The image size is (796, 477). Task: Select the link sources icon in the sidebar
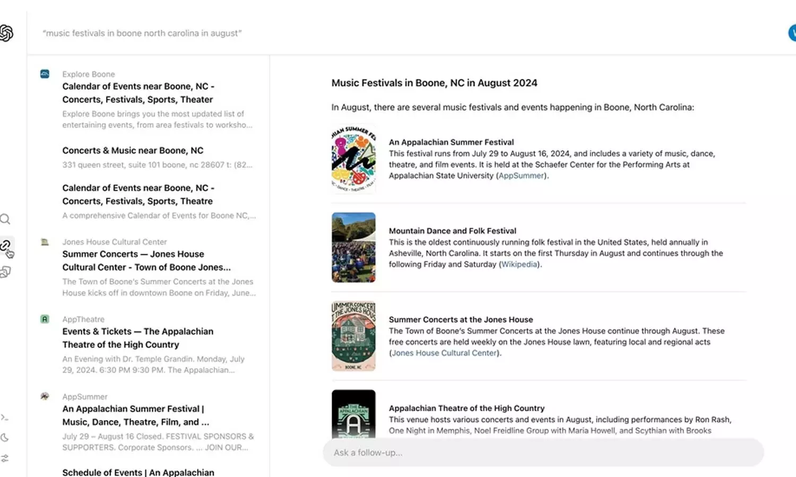tap(5, 245)
